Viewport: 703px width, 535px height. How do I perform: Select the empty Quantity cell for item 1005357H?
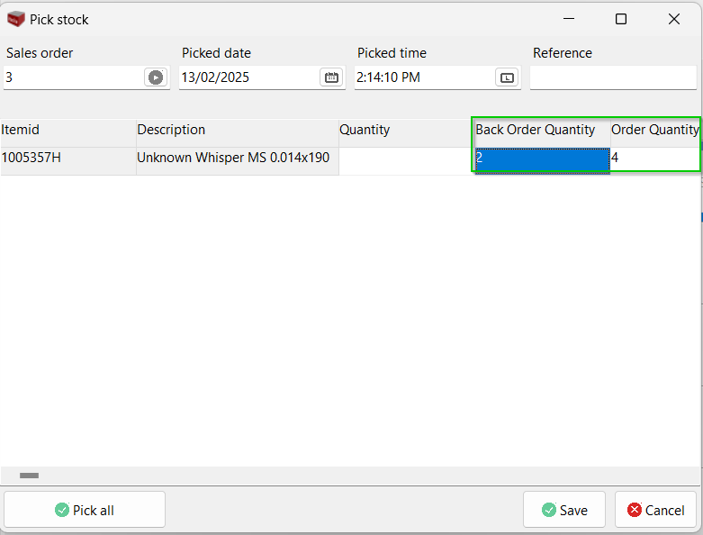[x=405, y=159]
